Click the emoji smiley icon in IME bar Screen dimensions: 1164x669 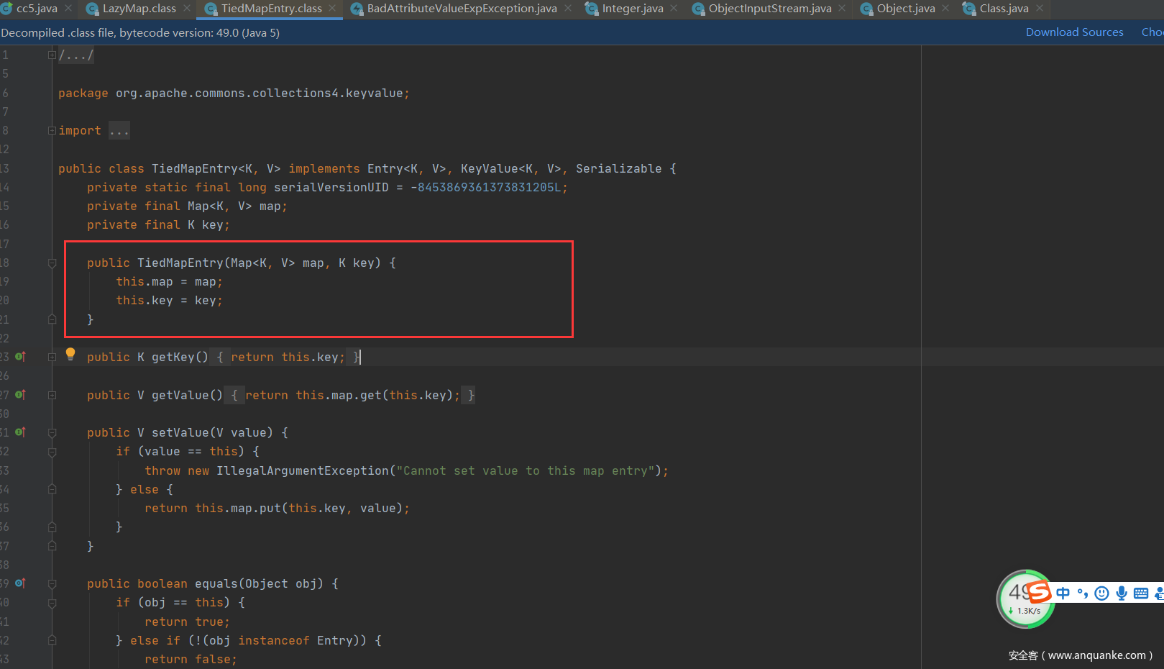tap(1101, 593)
